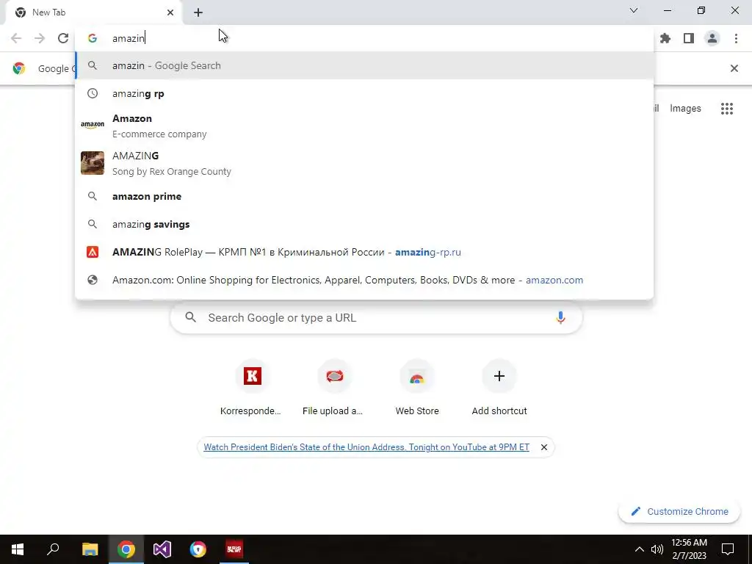The width and height of the screenshot is (752, 564).
Task: Open the tab search chevron
Action: pyautogui.click(x=634, y=10)
